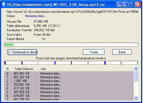This screenshot has width=143, height=103.
Task: Click the Posisi start dan progres caption
Action: [71, 58]
